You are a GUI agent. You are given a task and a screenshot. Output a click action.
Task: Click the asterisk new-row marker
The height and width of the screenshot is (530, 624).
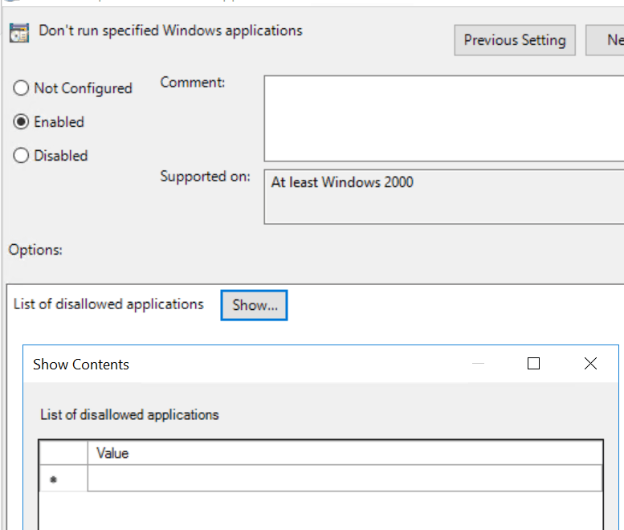tap(53, 479)
